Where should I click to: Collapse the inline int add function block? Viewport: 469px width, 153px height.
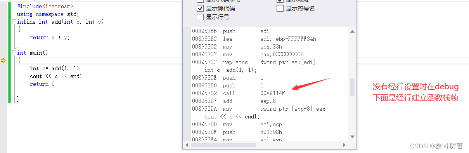[14, 22]
